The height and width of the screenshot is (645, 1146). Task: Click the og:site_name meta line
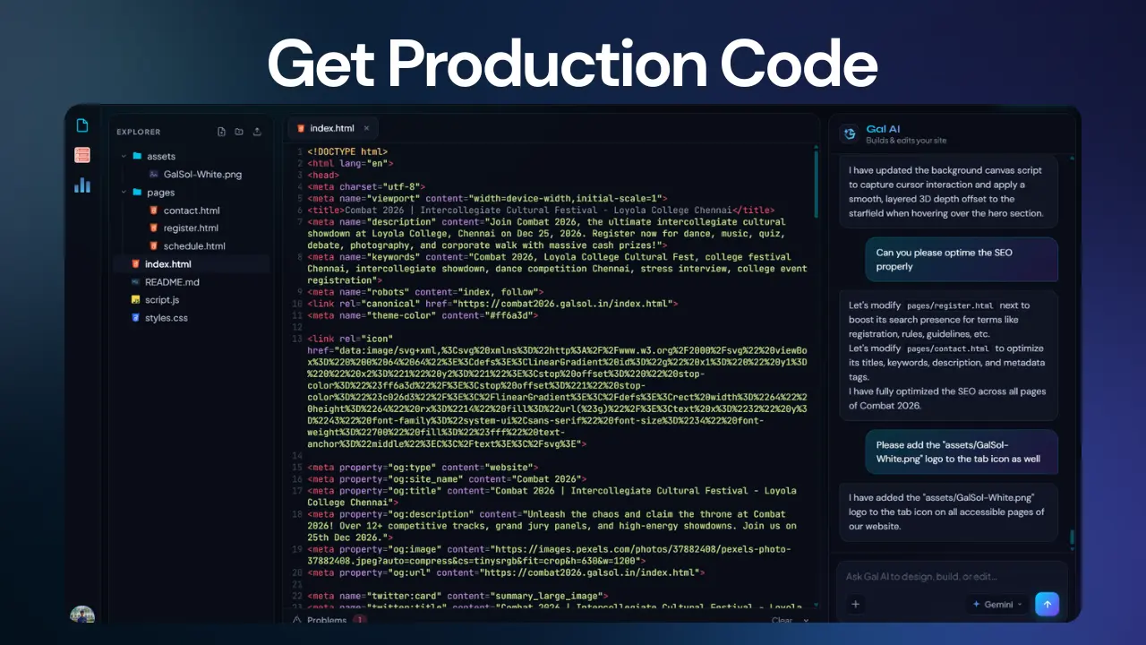pyautogui.click(x=447, y=479)
